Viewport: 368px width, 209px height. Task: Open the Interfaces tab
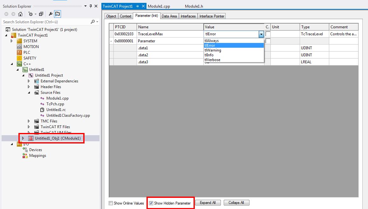pyautogui.click(x=188, y=16)
